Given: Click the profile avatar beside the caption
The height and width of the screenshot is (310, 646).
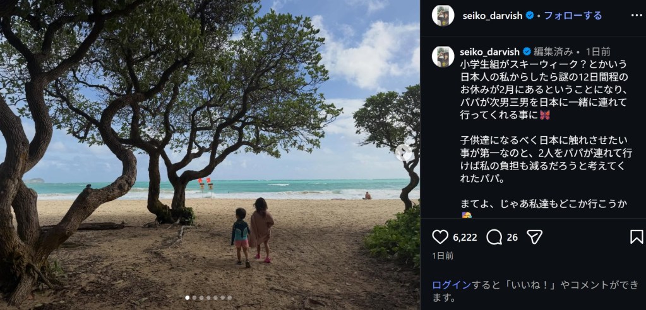Looking at the screenshot, I should click(443, 57).
